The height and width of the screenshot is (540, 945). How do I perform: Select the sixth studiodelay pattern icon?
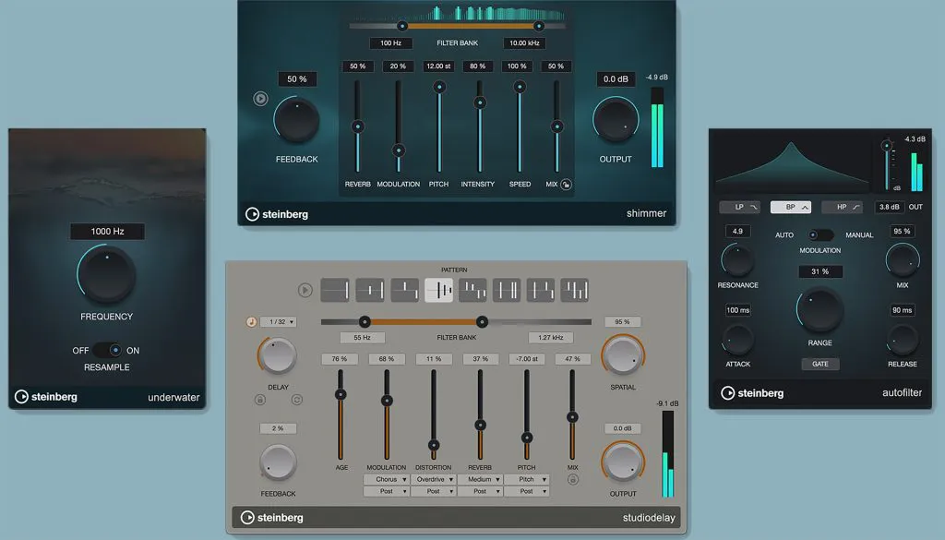507,290
